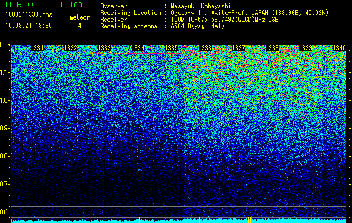Click the Ovserver label

pos(114,6)
